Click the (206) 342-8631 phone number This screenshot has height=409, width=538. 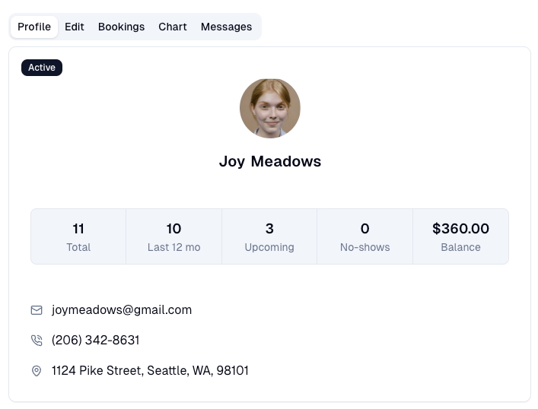point(96,341)
